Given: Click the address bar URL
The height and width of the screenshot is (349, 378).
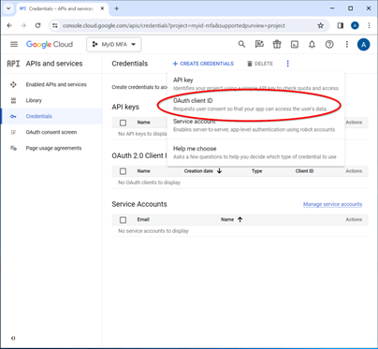Looking at the screenshot, I should pos(174,26).
